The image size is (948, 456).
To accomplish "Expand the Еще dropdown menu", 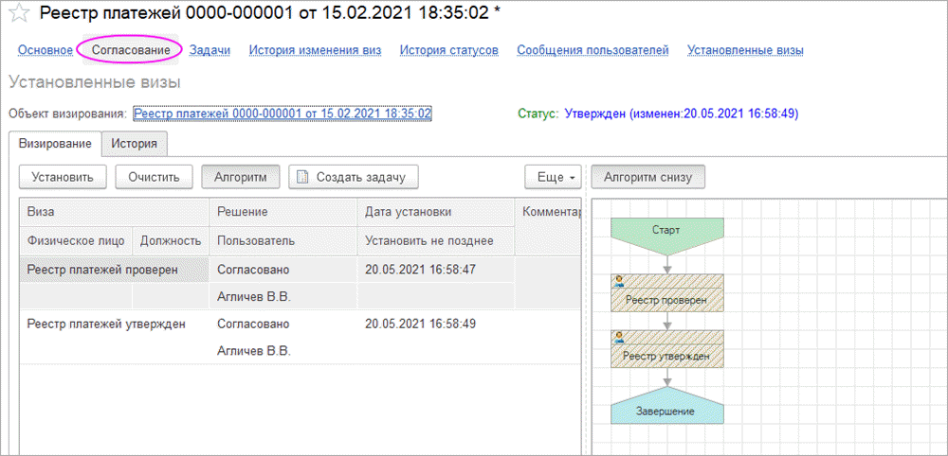I will (x=556, y=177).
